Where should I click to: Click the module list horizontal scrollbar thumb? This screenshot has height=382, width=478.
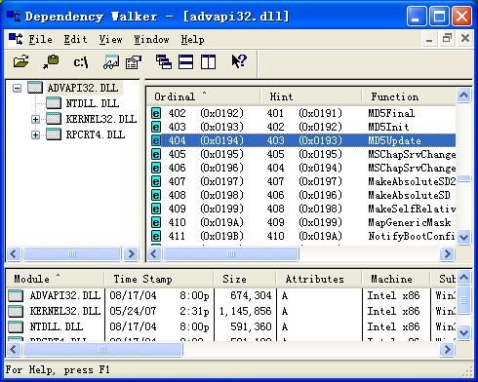point(102,350)
